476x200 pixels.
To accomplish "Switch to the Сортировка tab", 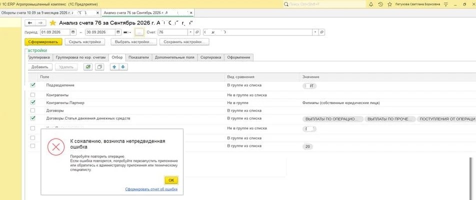I will [210, 57].
